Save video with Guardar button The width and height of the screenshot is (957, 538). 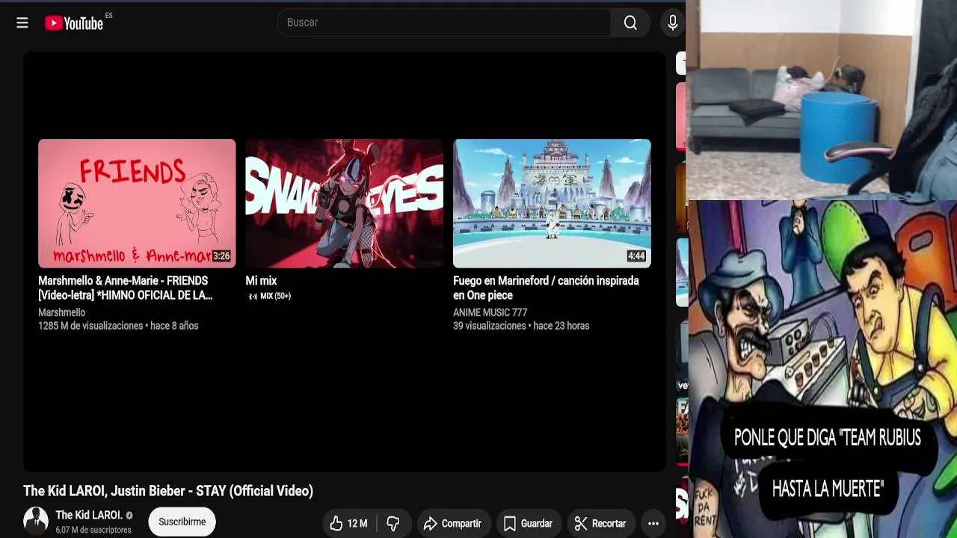pyautogui.click(x=528, y=524)
